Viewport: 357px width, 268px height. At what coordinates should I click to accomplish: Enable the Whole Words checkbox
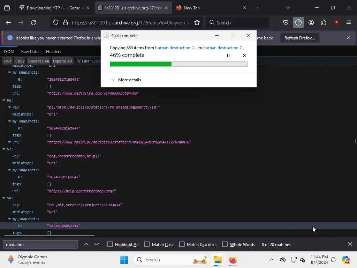[225, 244]
